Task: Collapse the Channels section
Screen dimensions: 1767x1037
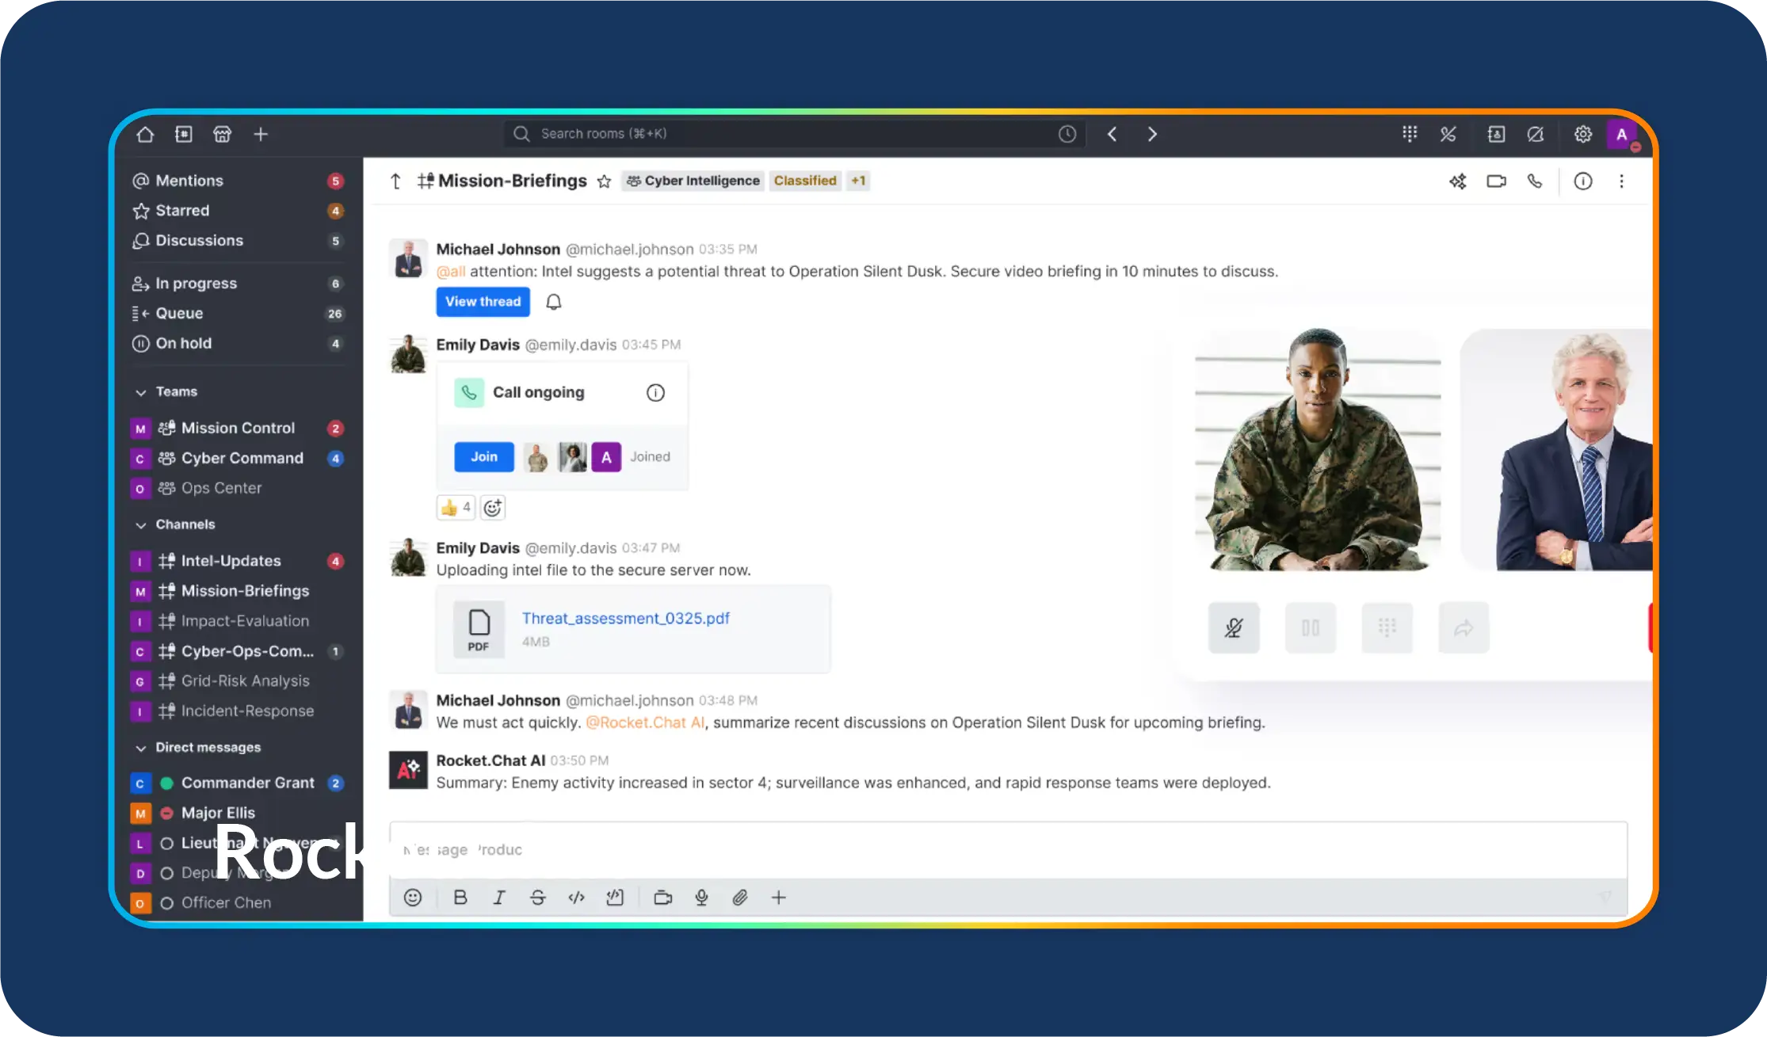Action: (141, 525)
